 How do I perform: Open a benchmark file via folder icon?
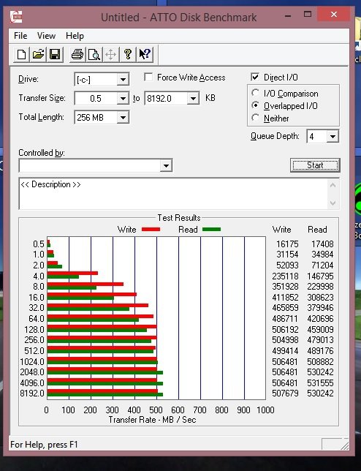38,54
